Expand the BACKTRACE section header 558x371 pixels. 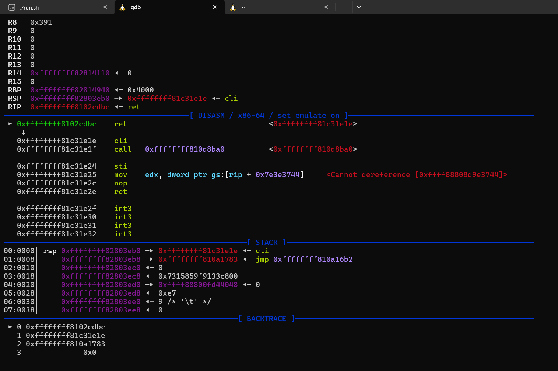pos(266,318)
